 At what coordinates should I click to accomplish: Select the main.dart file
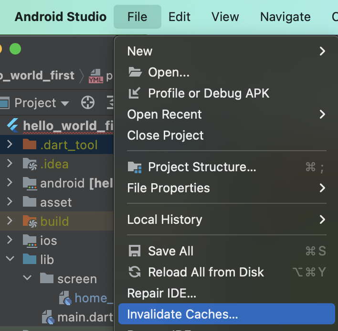(x=85, y=318)
